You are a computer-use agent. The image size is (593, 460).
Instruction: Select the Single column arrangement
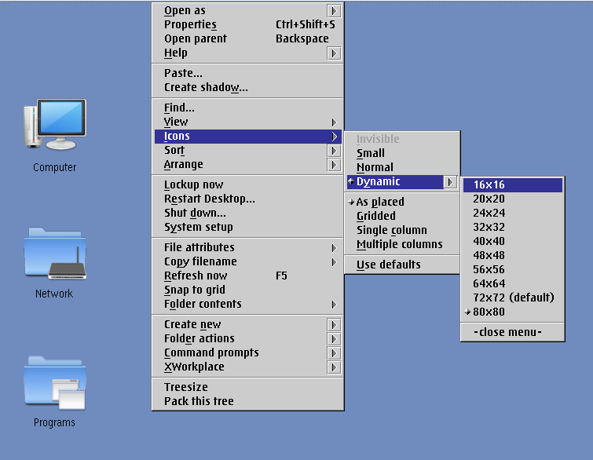[402, 230]
